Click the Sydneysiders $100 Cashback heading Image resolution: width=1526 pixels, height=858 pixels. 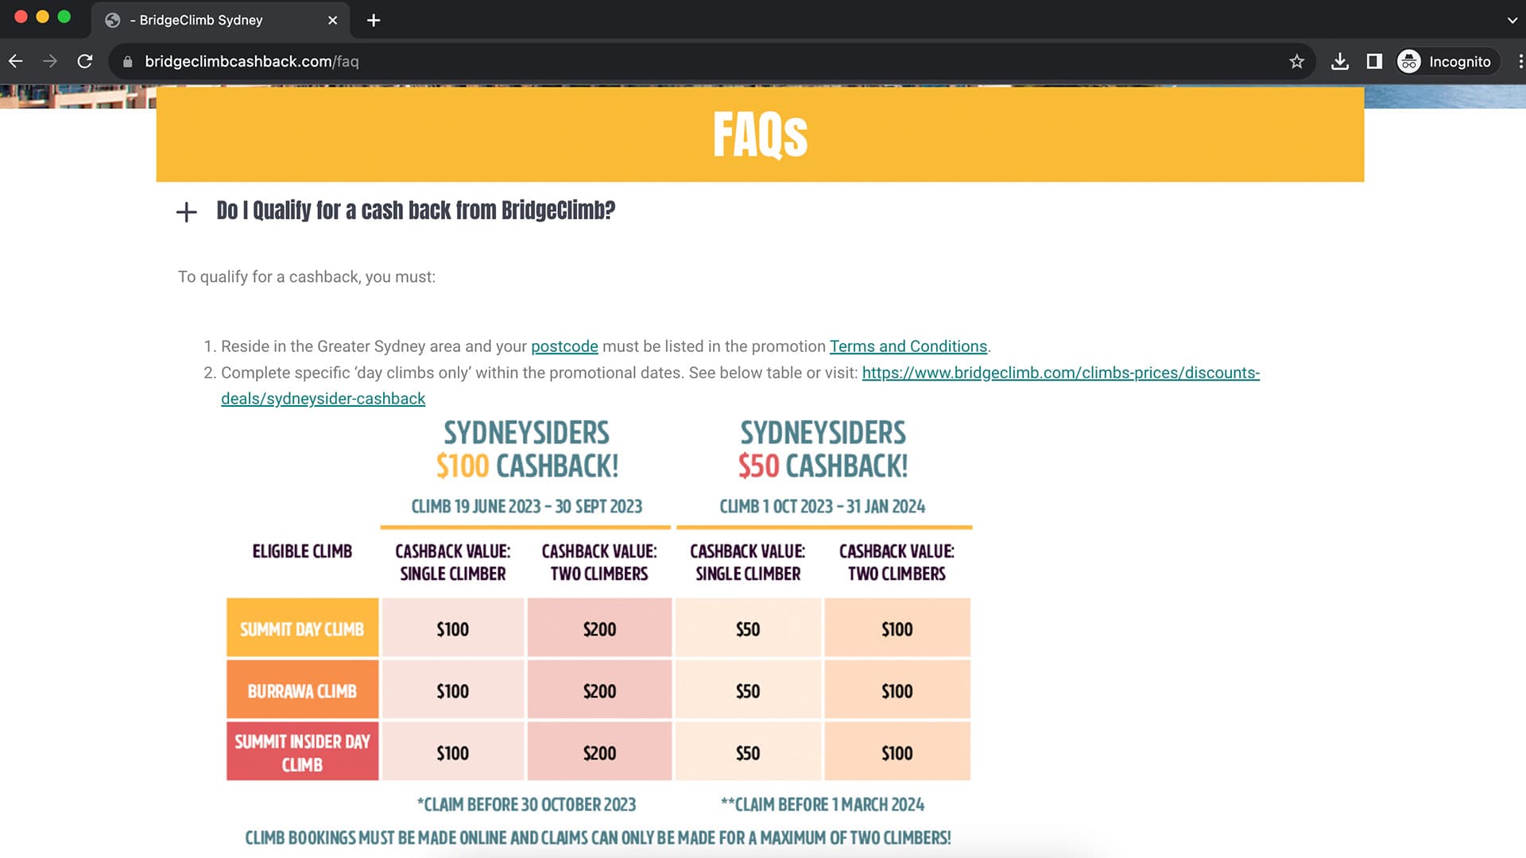526,450
